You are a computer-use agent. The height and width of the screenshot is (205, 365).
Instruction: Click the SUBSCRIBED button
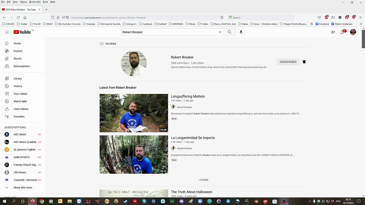pos(288,62)
